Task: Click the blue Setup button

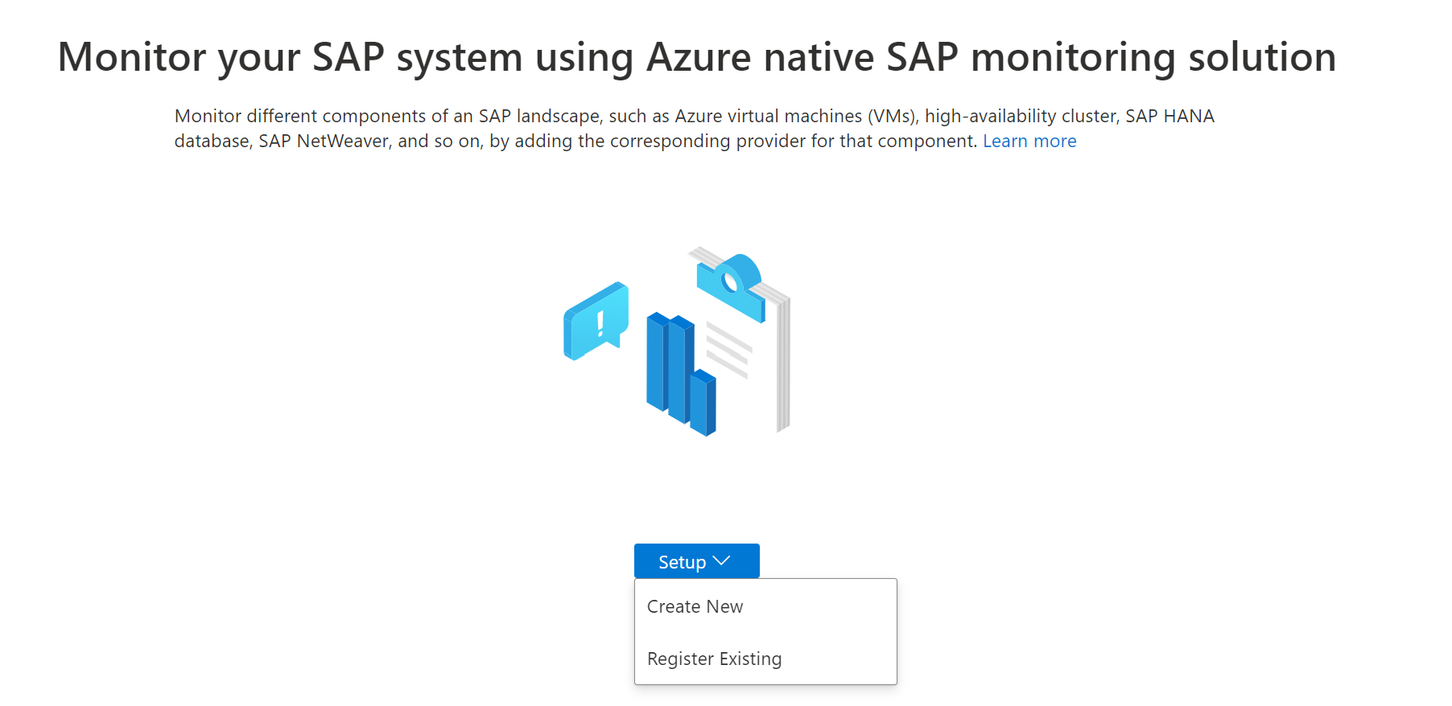Action: click(697, 561)
